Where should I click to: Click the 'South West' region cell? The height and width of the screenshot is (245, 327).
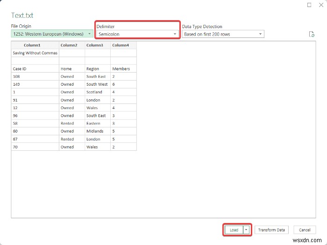pos(98,84)
